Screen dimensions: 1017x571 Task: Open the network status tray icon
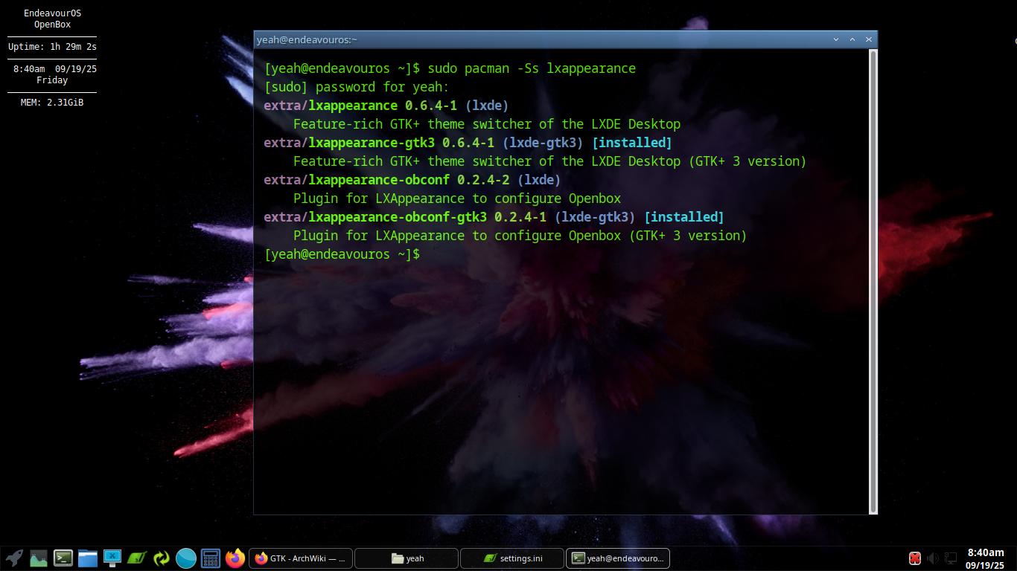[951, 558]
